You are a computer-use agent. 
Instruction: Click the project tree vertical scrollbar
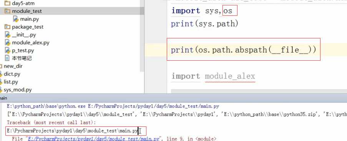click(x=142, y=35)
